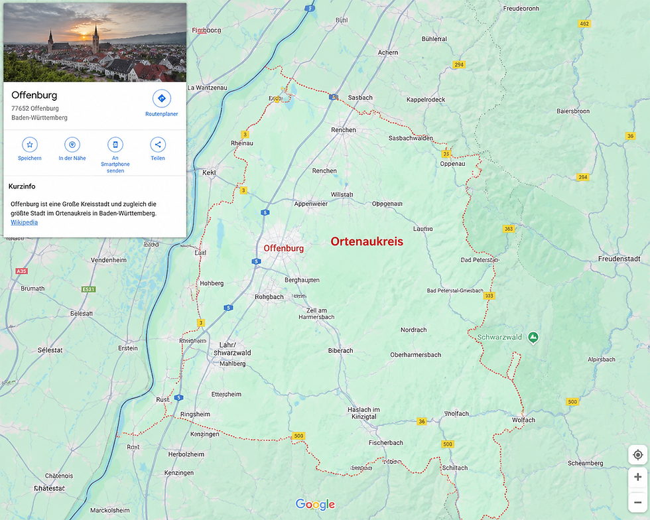Click the Wolfach town label
This screenshot has width=650, height=520.
click(523, 420)
